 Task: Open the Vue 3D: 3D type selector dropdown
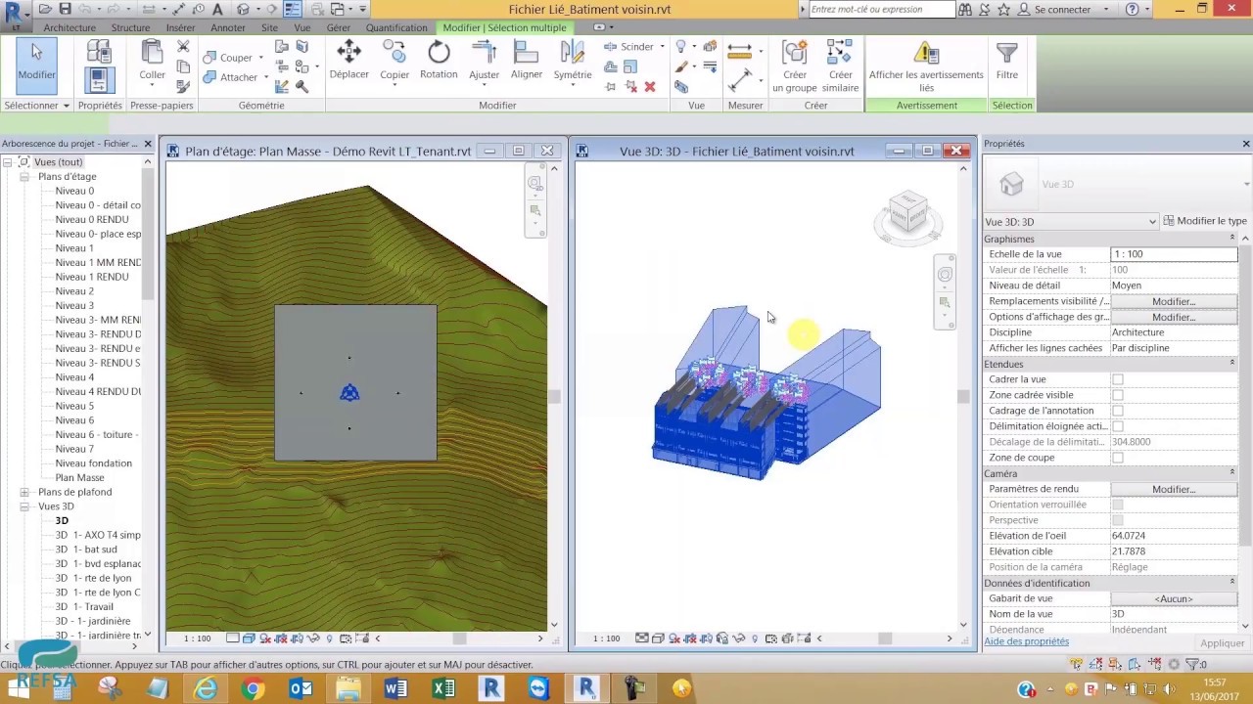click(x=1071, y=222)
